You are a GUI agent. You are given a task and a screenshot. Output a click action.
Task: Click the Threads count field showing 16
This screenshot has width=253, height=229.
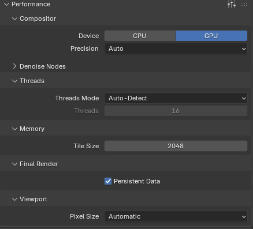[x=176, y=111]
